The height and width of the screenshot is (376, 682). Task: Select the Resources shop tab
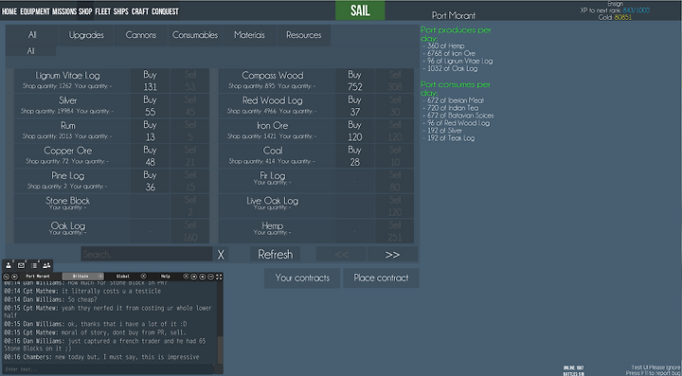pyautogui.click(x=304, y=35)
